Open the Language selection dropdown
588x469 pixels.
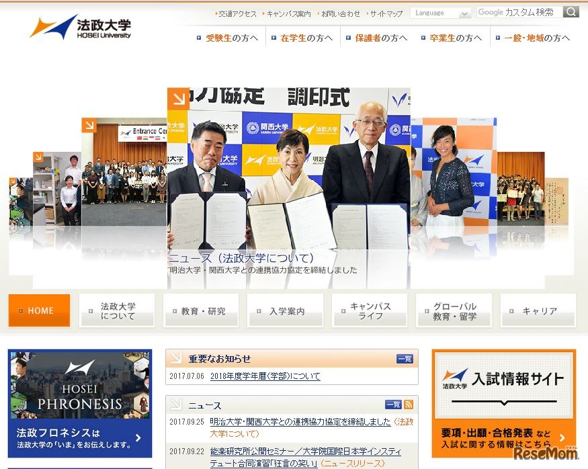[x=441, y=12]
